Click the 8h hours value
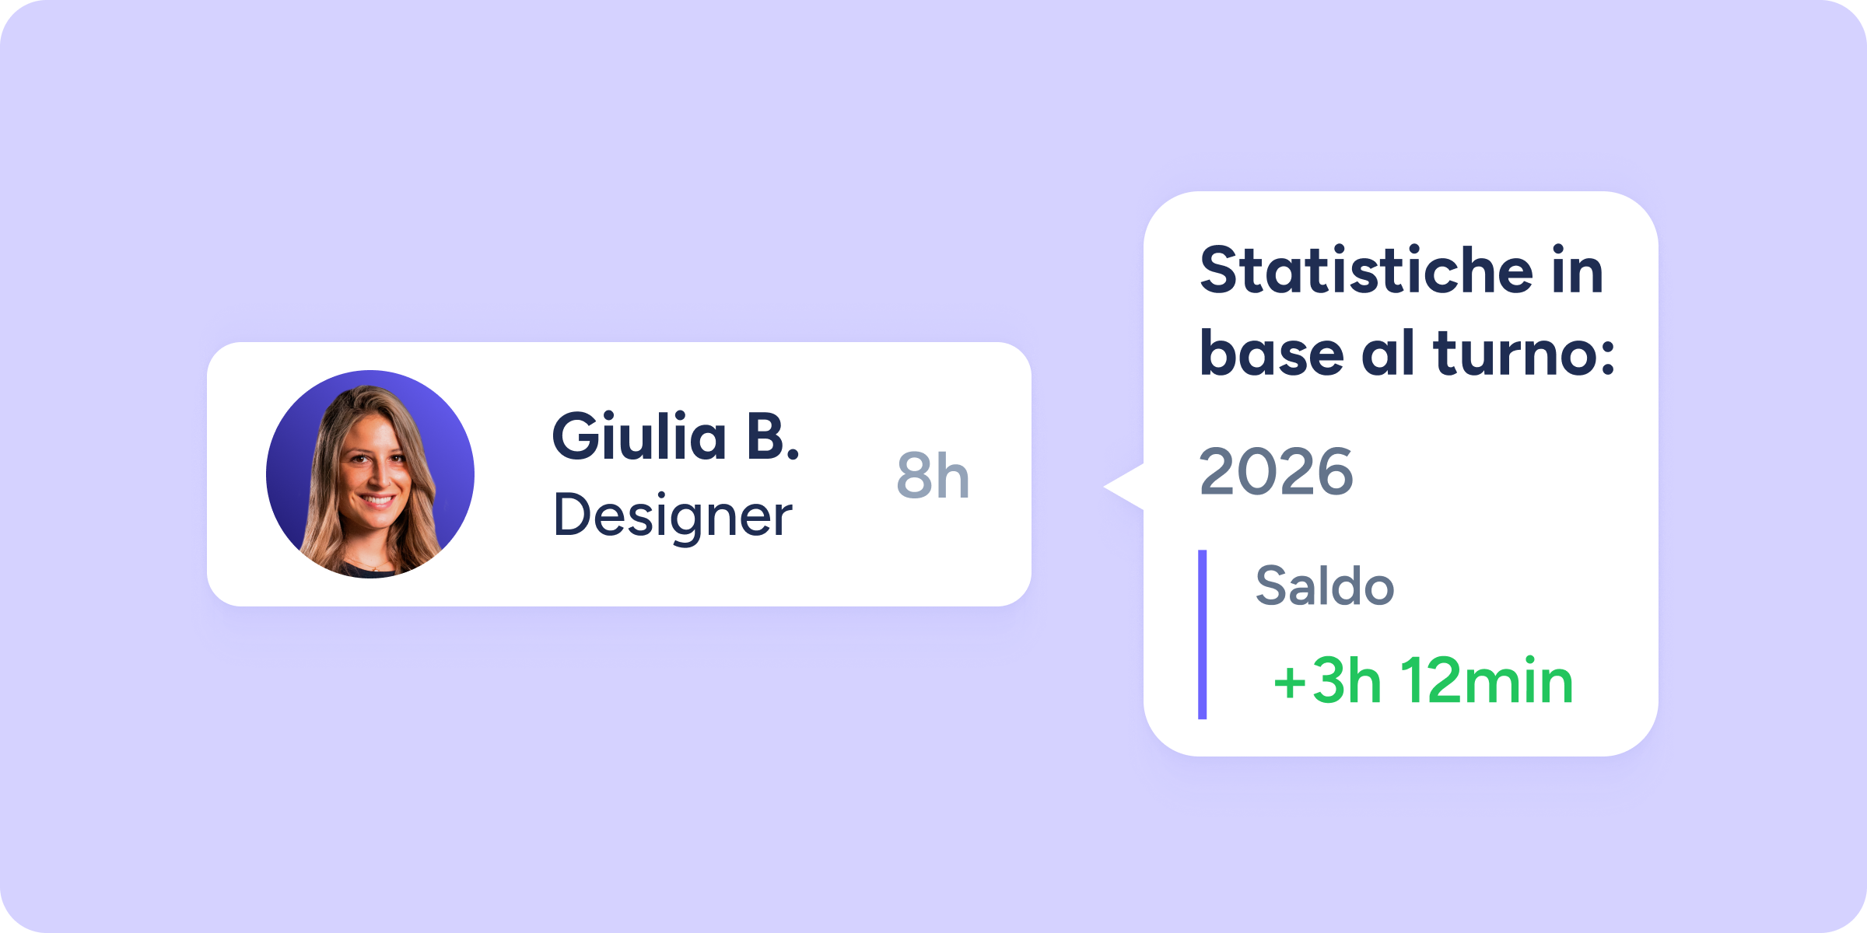 pos(933,476)
